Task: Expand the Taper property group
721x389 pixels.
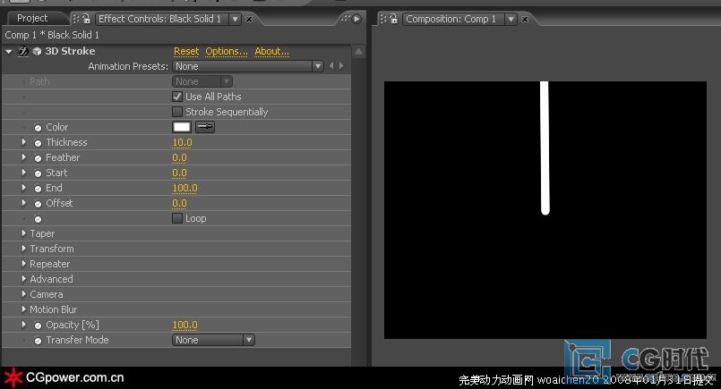Action: (x=24, y=233)
